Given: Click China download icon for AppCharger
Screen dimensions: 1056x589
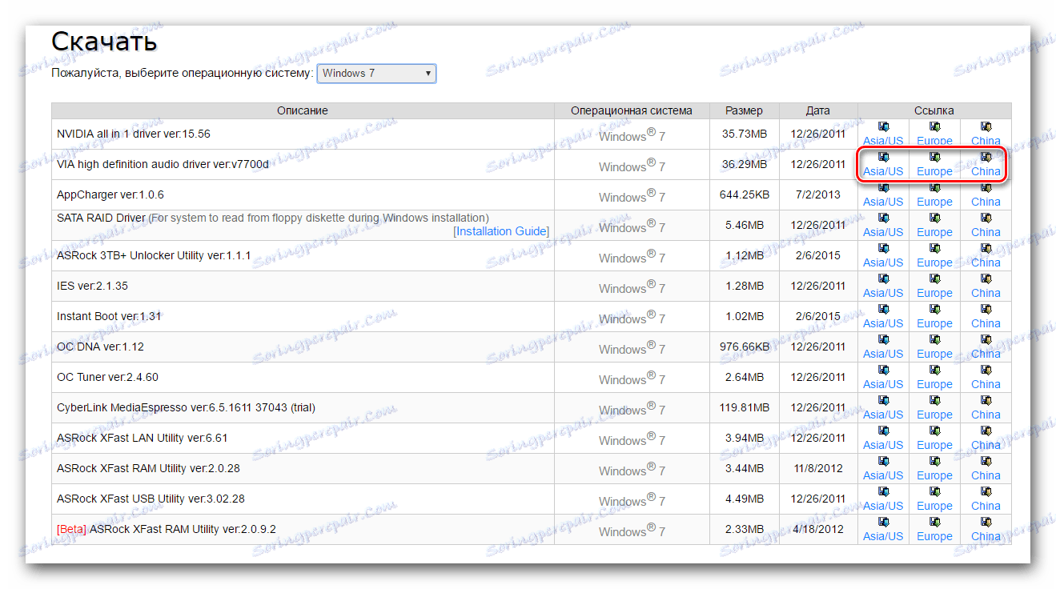Looking at the screenshot, I should [986, 187].
